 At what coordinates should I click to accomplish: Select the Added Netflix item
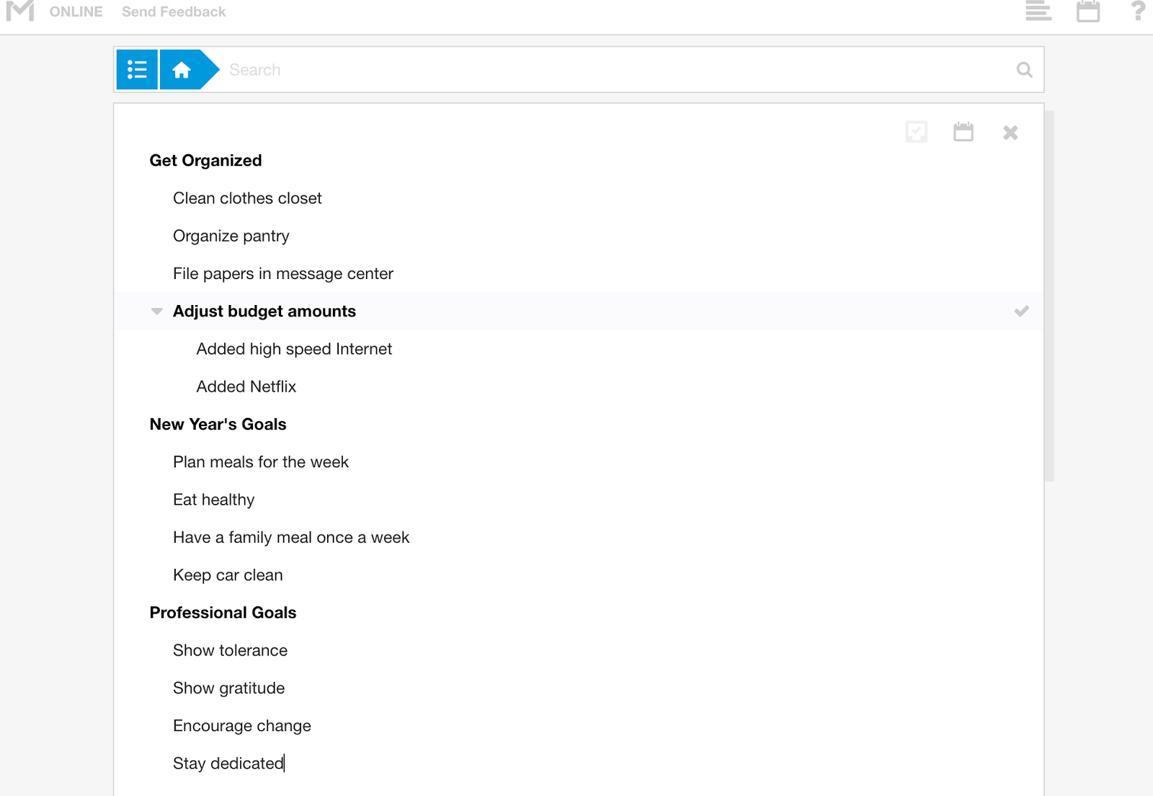coord(246,386)
